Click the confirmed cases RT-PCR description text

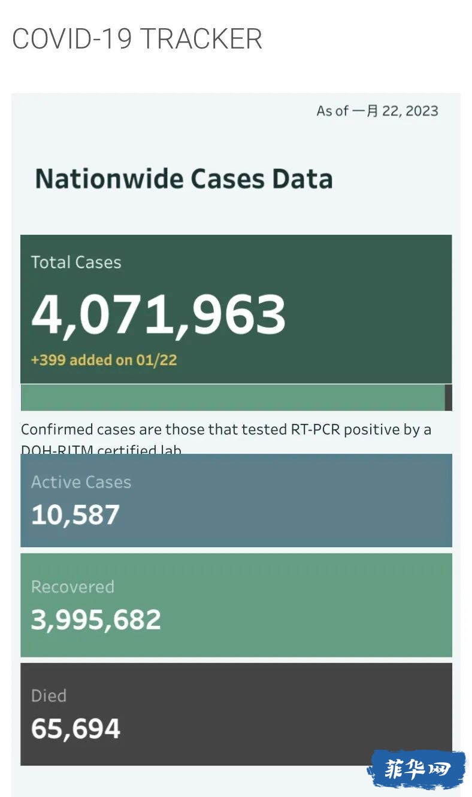tap(226, 429)
